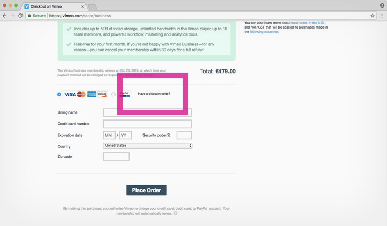The width and height of the screenshot is (387, 226).
Task: Click the American Express logo
Action: (x=91, y=94)
